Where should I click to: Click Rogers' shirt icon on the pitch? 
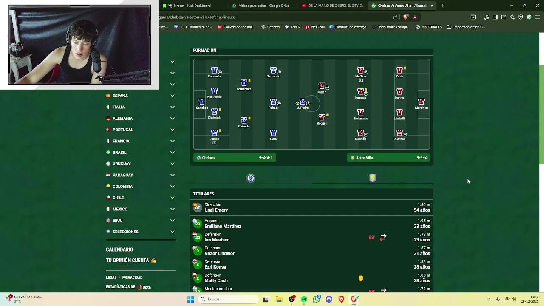click(322, 117)
